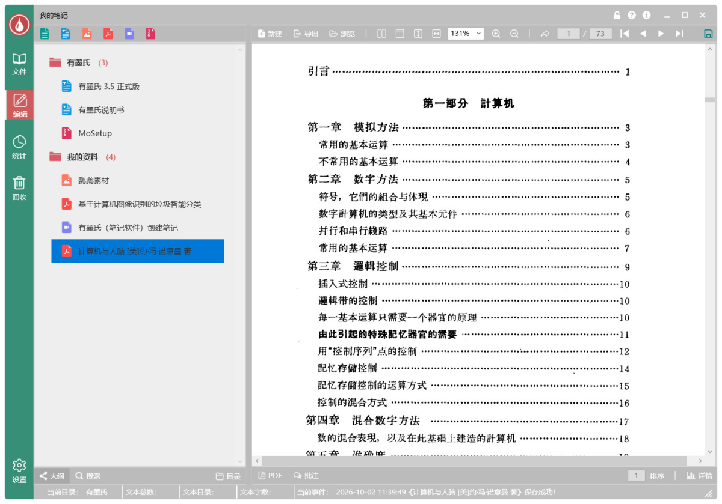Switch to two-page view layout

point(381,34)
